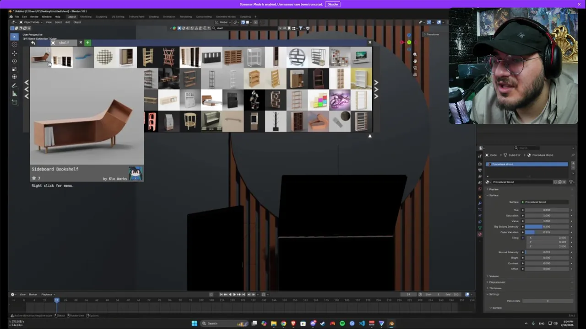This screenshot has width=586, height=329.
Task: Click the Klo Works author avatar
Action: [x=136, y=173]
